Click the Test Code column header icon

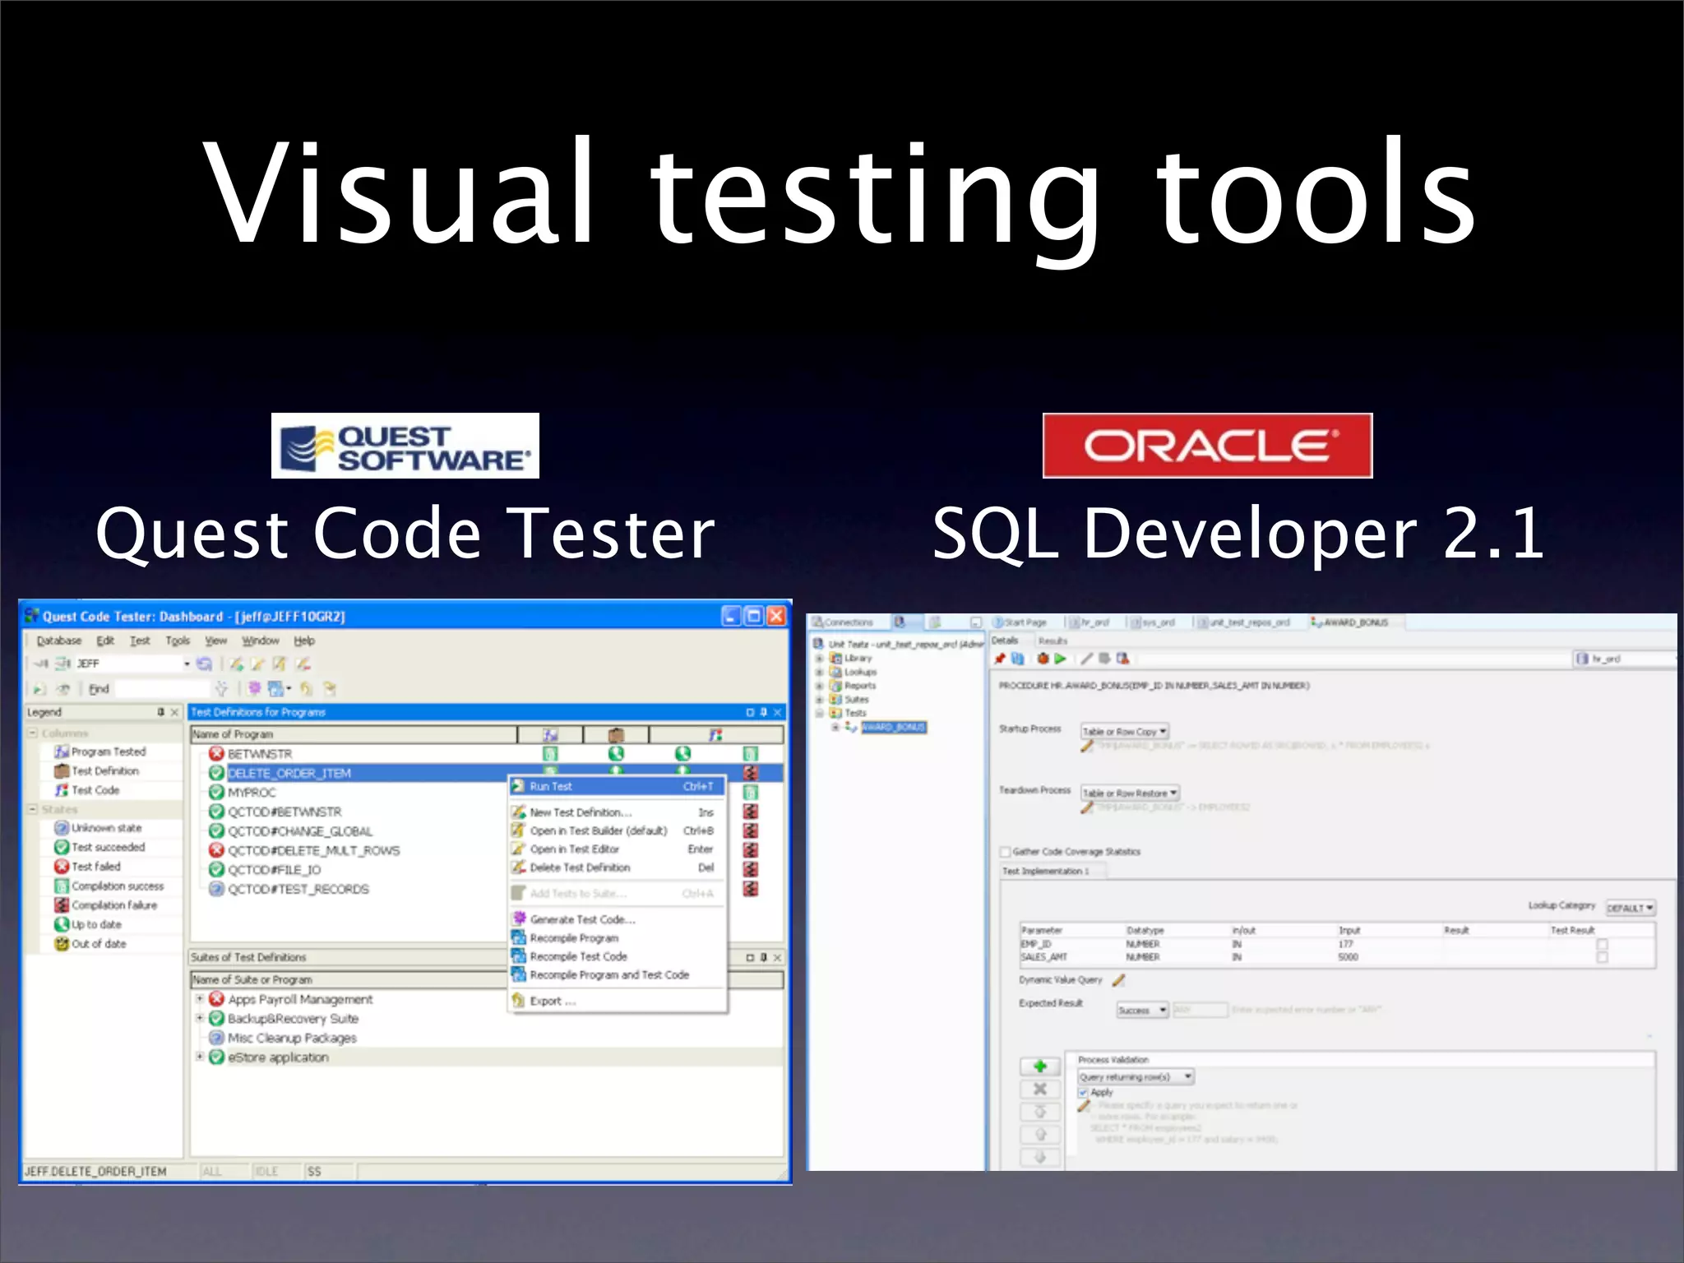click(715, 734)
